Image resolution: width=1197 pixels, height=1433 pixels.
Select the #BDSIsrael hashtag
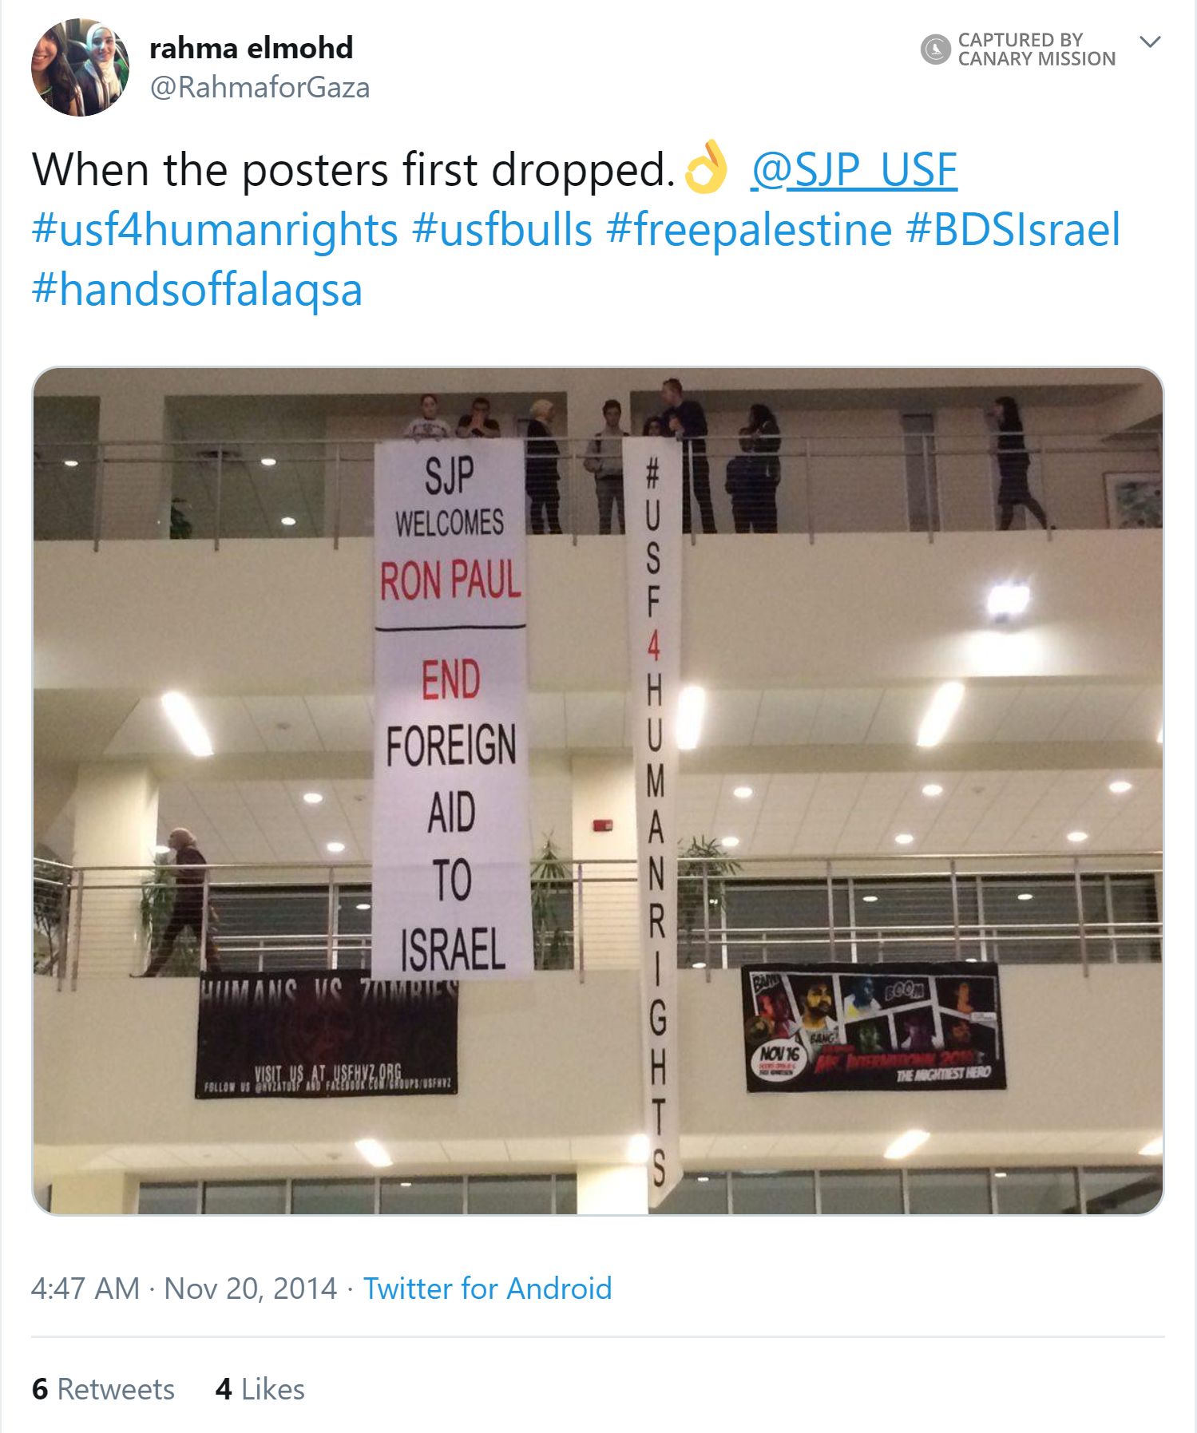pos(1013,230)
